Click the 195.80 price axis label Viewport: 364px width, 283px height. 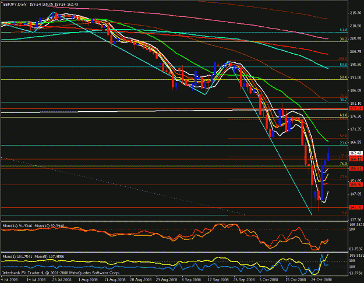tap(355, 65)
